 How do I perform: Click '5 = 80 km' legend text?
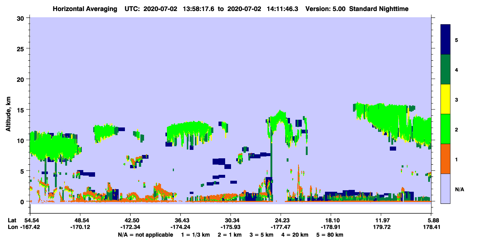(330, 234)
